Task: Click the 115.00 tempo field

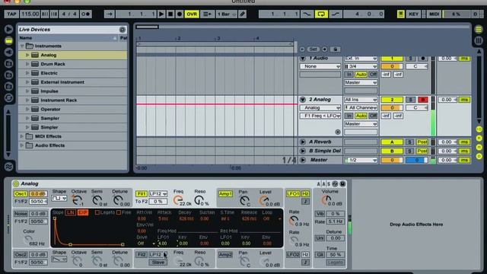Action: click(x=30, y=14)
